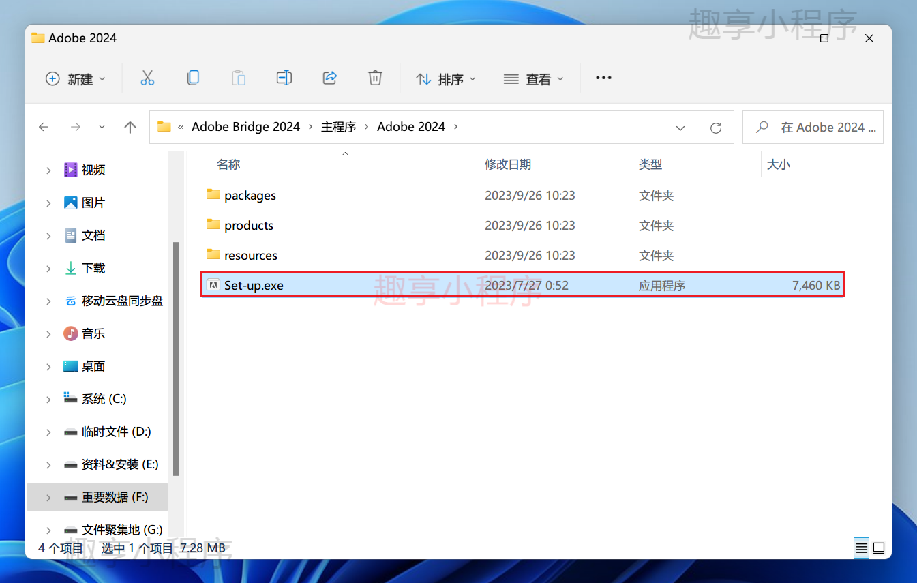Select the resources folder name
The image size is (917, 583).
251,256
